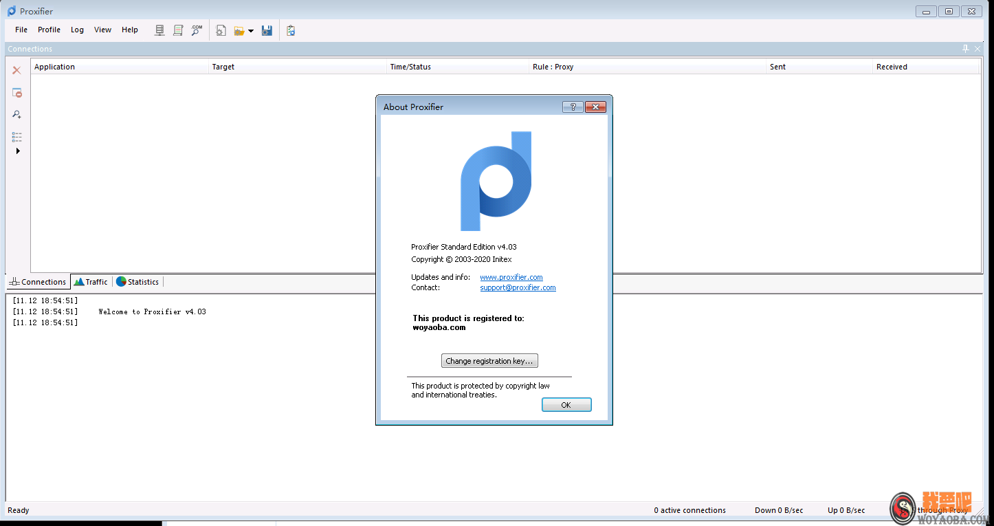Sort by the Time/Status column header
The width and height of the screenshot is (994, 526).
[x=458, y=67]
